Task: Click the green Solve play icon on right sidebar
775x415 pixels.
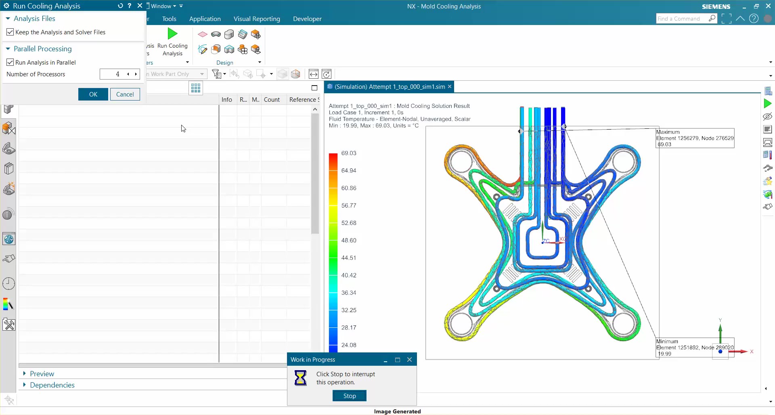Action: tap(767, 103)
